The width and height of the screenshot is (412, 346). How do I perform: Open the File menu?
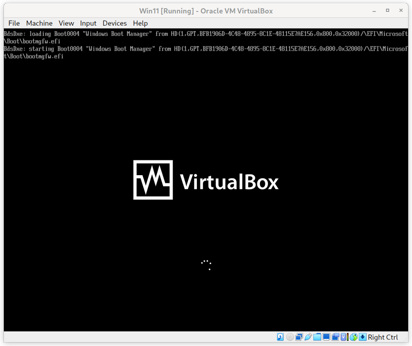pos(14,23)
